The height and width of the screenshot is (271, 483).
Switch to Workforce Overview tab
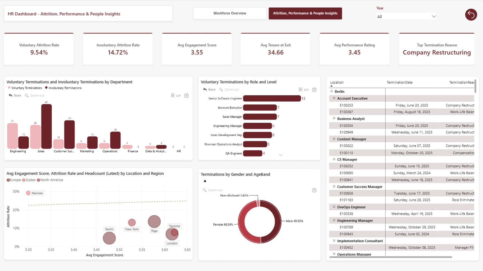(x=230, y=13)
